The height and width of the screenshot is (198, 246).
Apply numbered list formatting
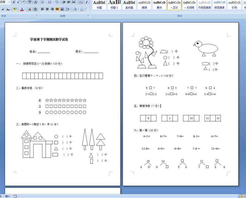pos(50,2)
